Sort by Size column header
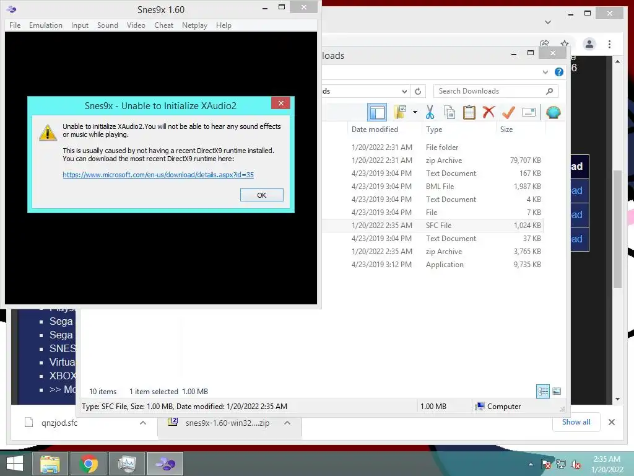 (x=506, y=130)
